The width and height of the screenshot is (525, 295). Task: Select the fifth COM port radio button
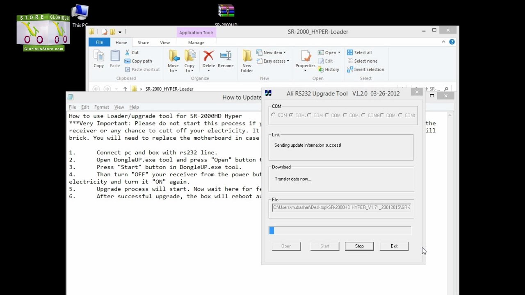pos(345,115)
